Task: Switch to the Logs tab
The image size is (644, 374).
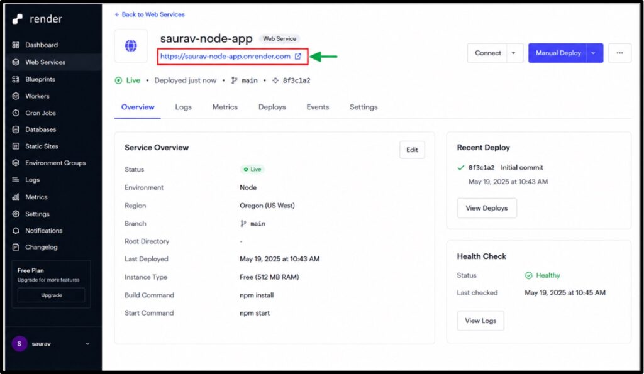Action: coord(183,107)
